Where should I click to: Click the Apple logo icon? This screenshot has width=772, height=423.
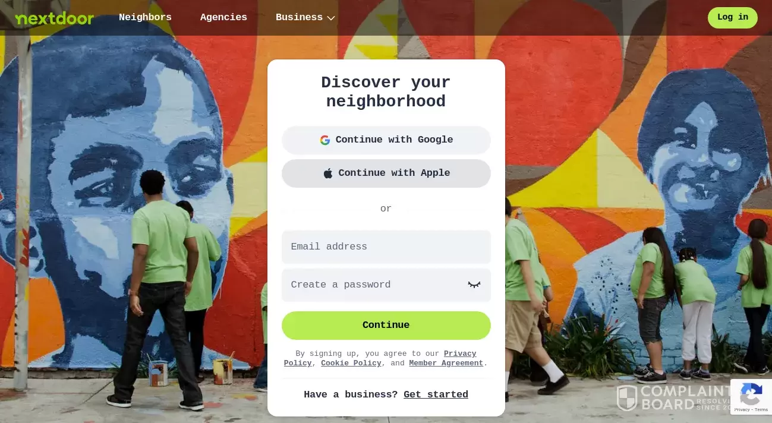pos(328,173)
